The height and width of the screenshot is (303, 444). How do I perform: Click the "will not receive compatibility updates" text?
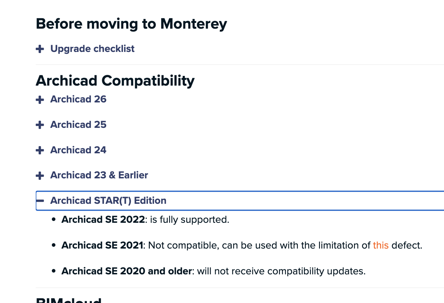tap(281, 271)
